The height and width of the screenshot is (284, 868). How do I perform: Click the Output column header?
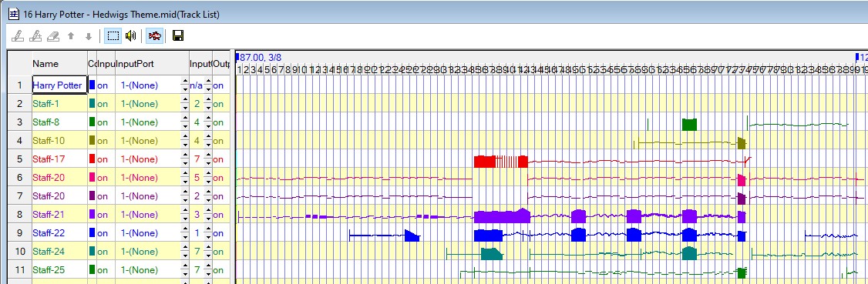(221, 64)
